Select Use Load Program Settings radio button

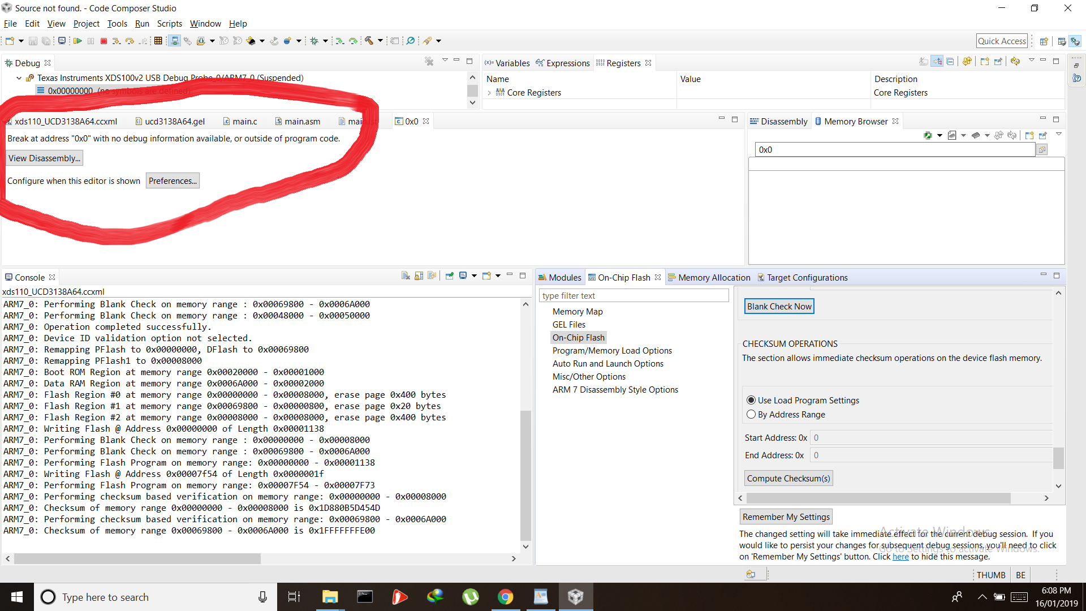[x=751, y=400]
